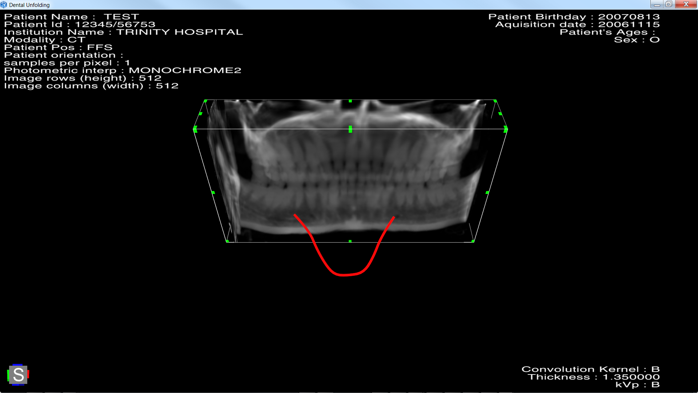Screen dimensions: 698x393
Task: Restore down the Dental Unfolding window
Action: (x=669, y=4)
